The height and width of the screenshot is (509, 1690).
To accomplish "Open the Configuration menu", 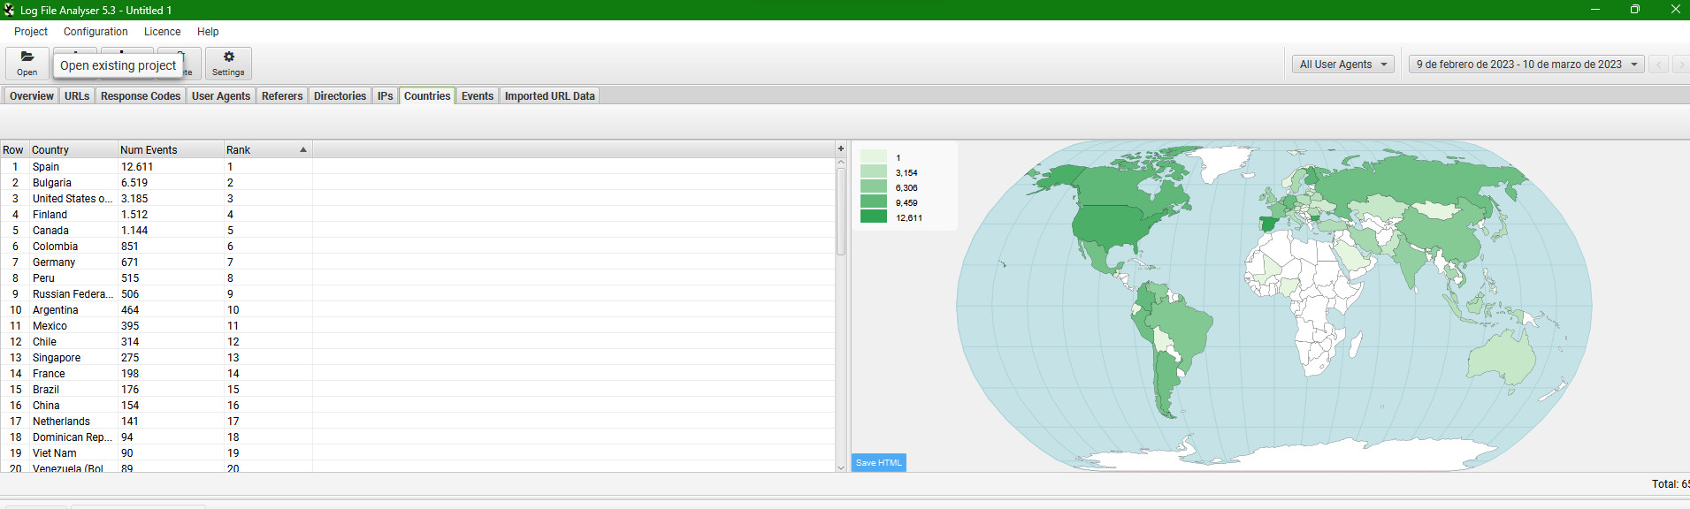I will coord(96,32).
